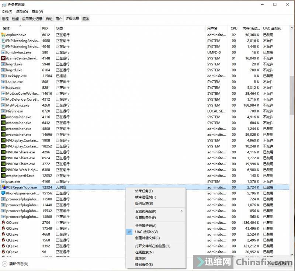Screen dimensions: 295x271
Task: Choose 打开文件所在的位置(O) menu entry
Action: [x=156, y=246]
